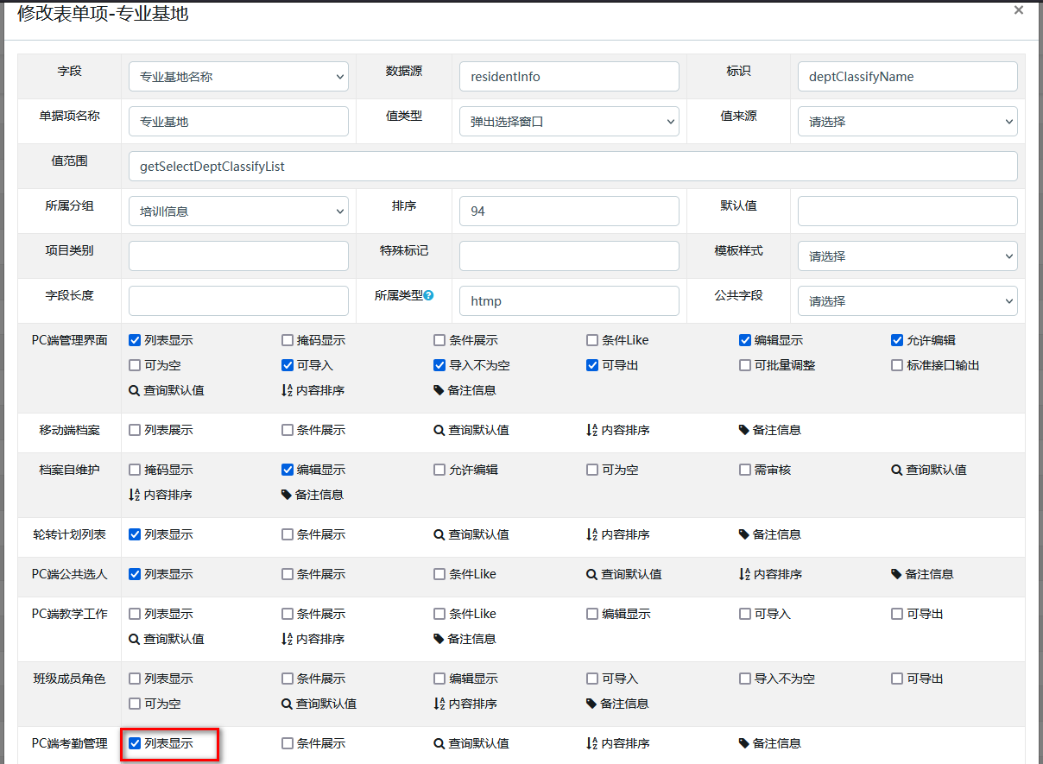Click 查询默认值 search icon in PC端考勤管理 row
The image size is (1043, 764).
(439, 743)
